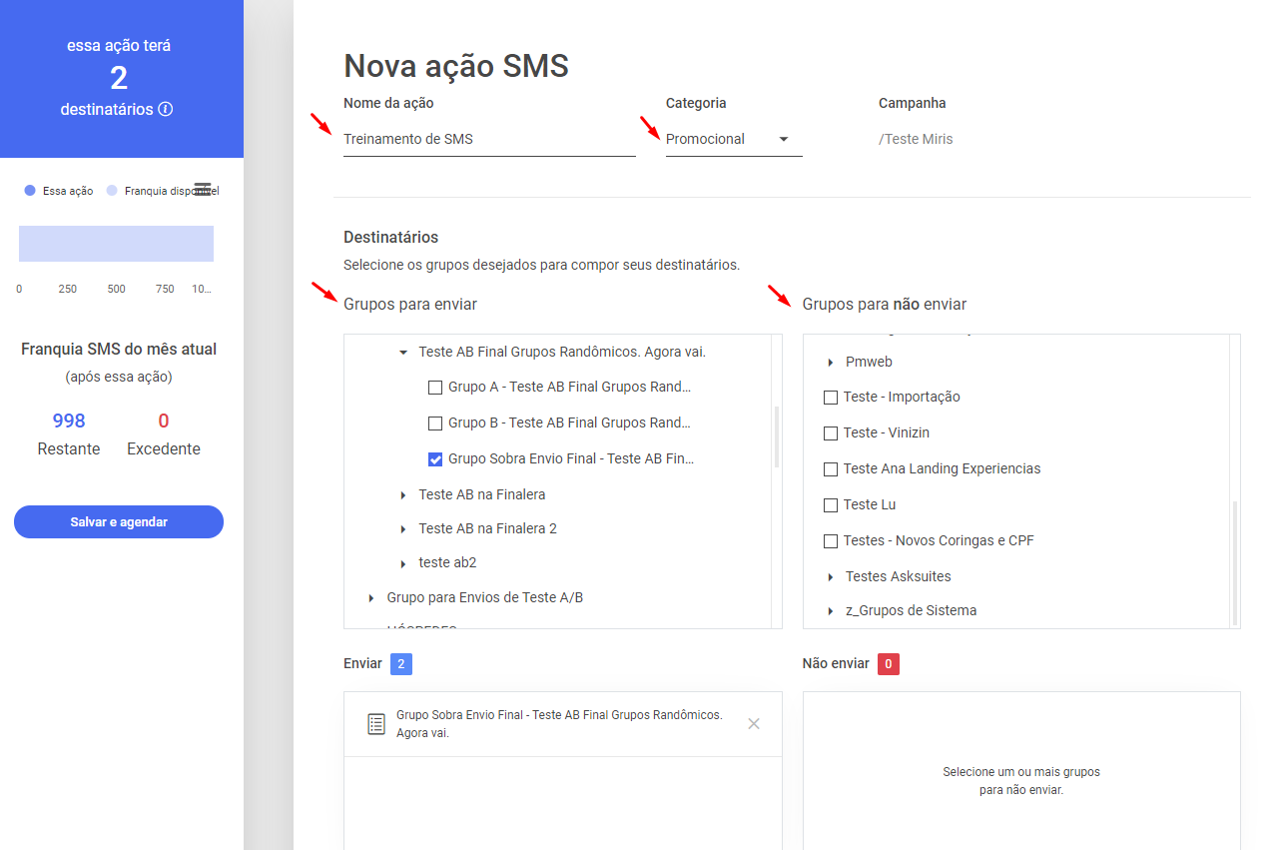This screenshot has width=1284, height=850.
Task: Click the Salvar e agendar button
Action: pos(119,522)
